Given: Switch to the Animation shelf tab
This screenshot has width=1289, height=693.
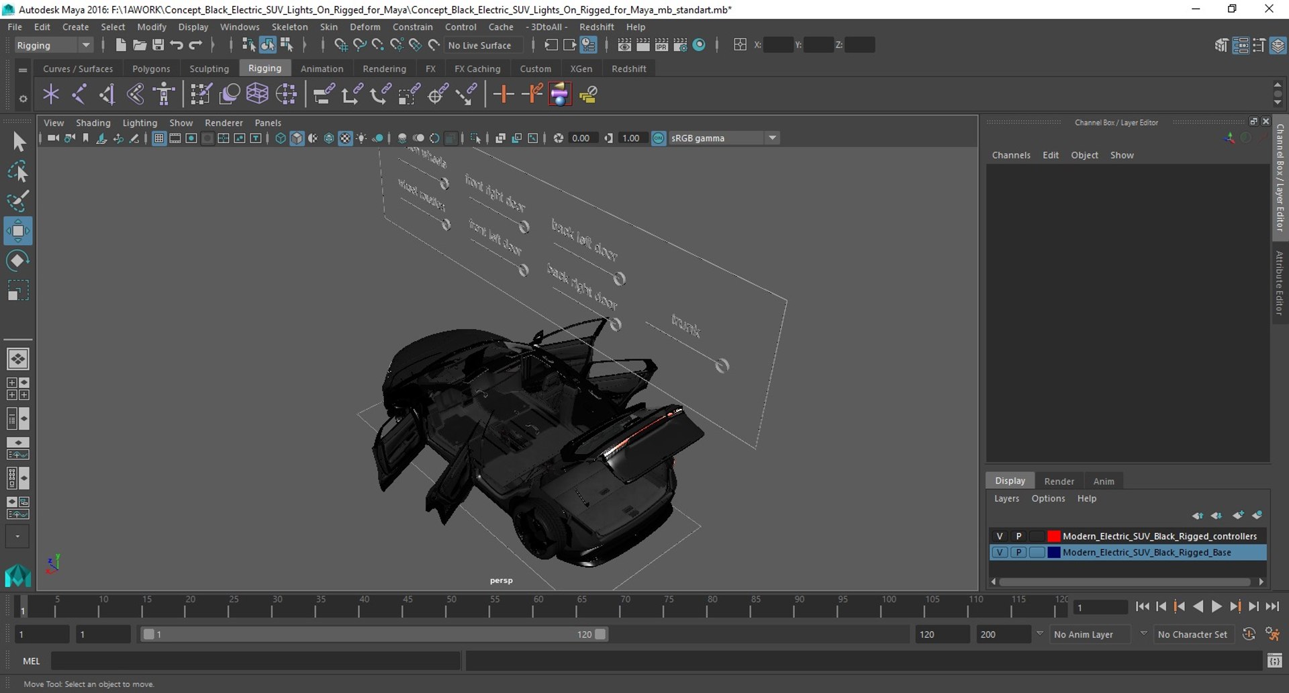Looking at the screenshot, I should 322,68.
